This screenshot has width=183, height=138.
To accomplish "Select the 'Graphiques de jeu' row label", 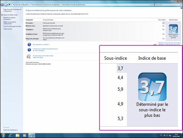I will tap(32, 34).
